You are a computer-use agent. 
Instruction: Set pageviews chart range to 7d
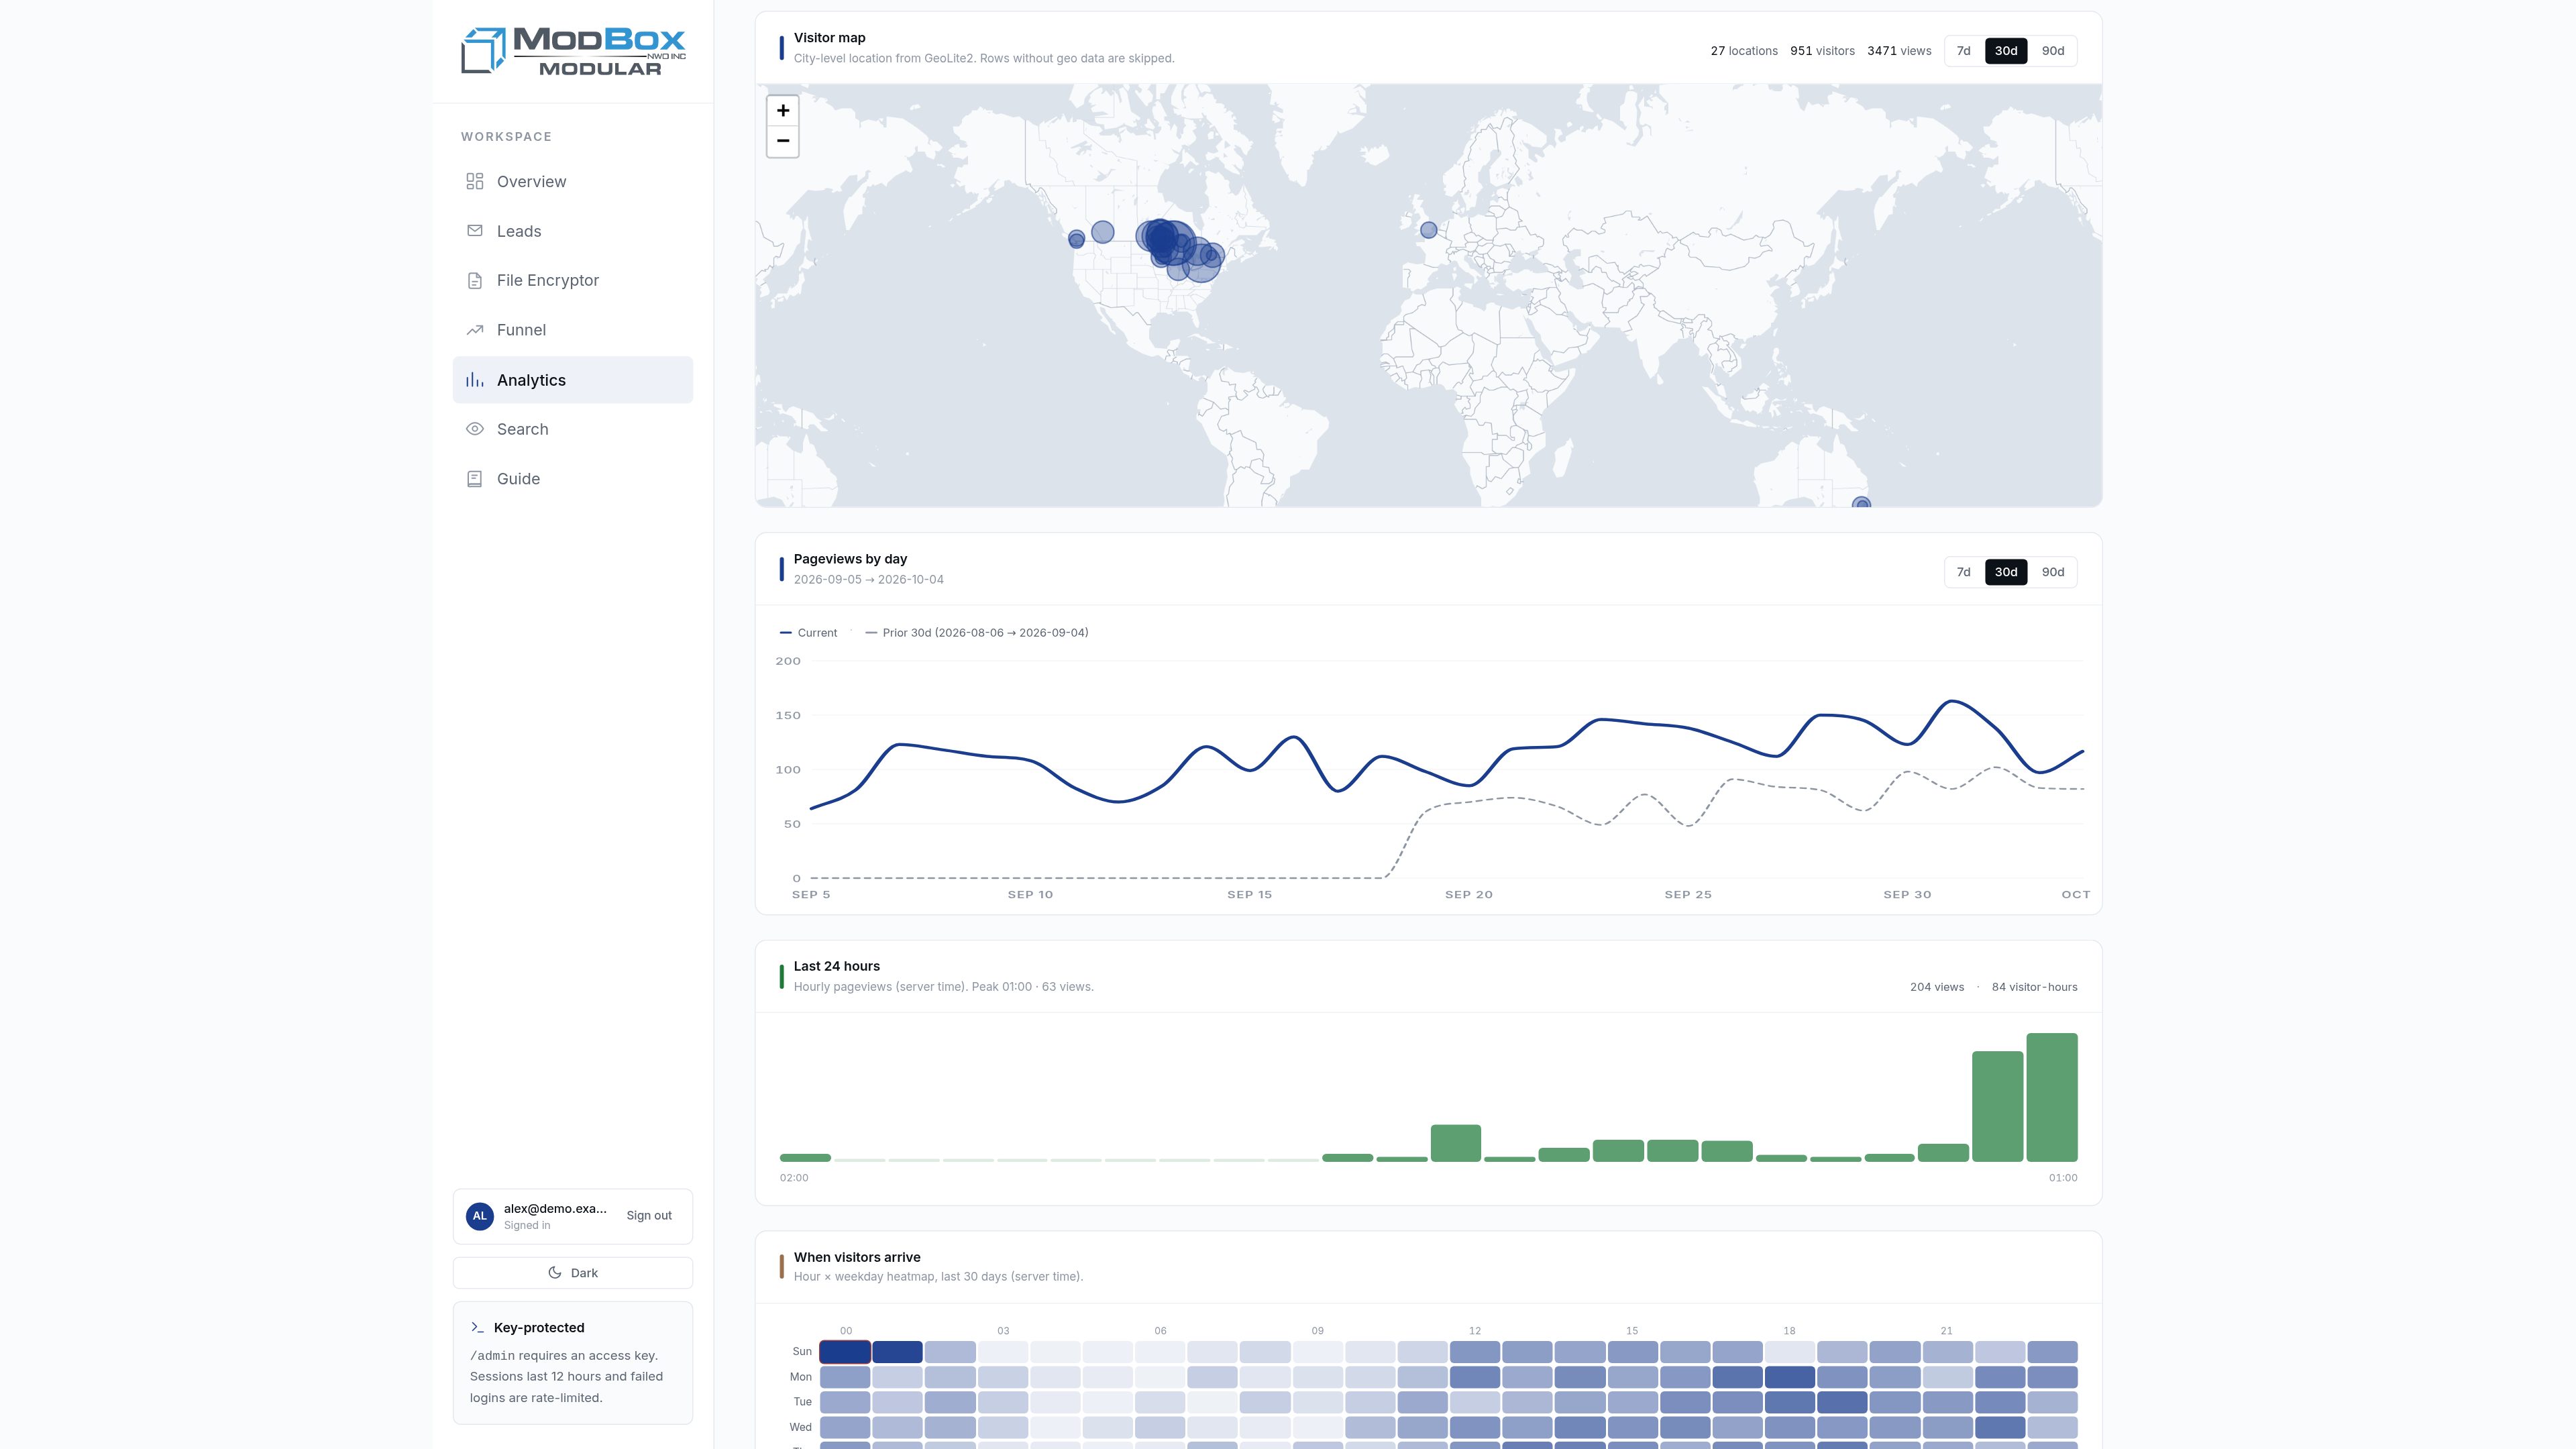click(x=1964, y=572)
